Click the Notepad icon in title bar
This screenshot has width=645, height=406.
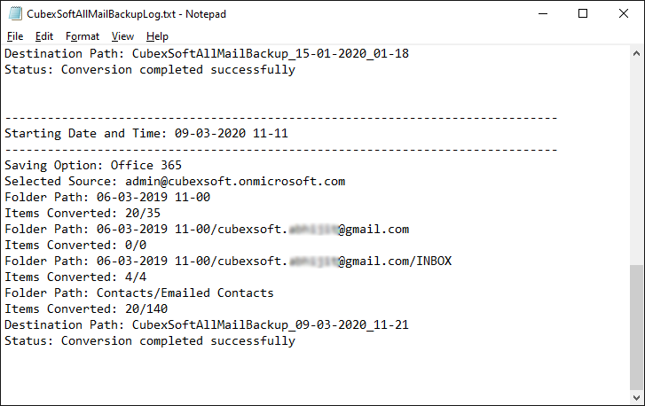click(12, 13)
